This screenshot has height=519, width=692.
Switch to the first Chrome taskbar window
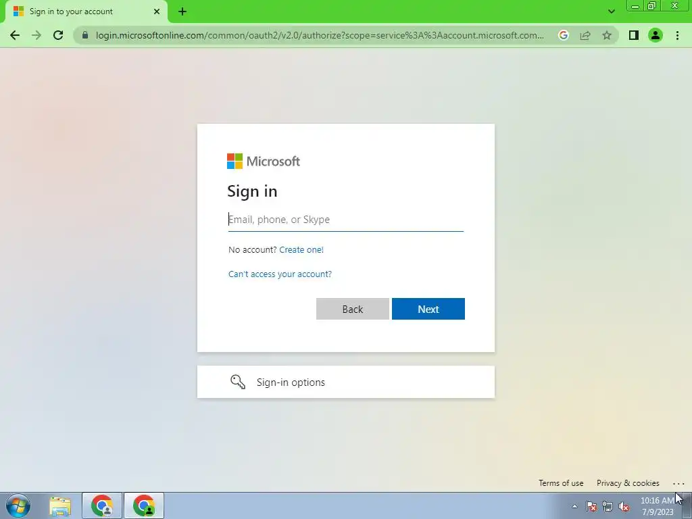102,505
